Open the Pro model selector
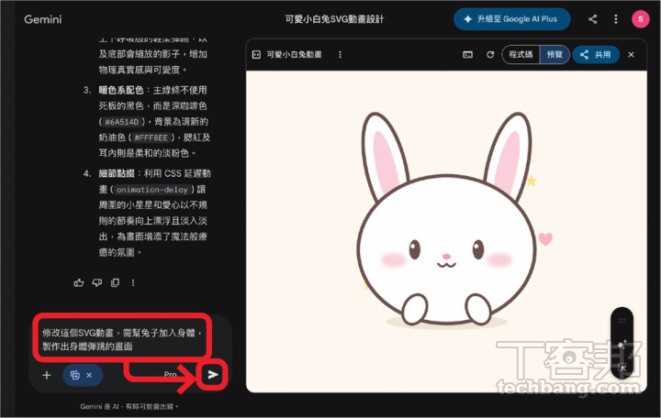661x418 pixels. 171,374
